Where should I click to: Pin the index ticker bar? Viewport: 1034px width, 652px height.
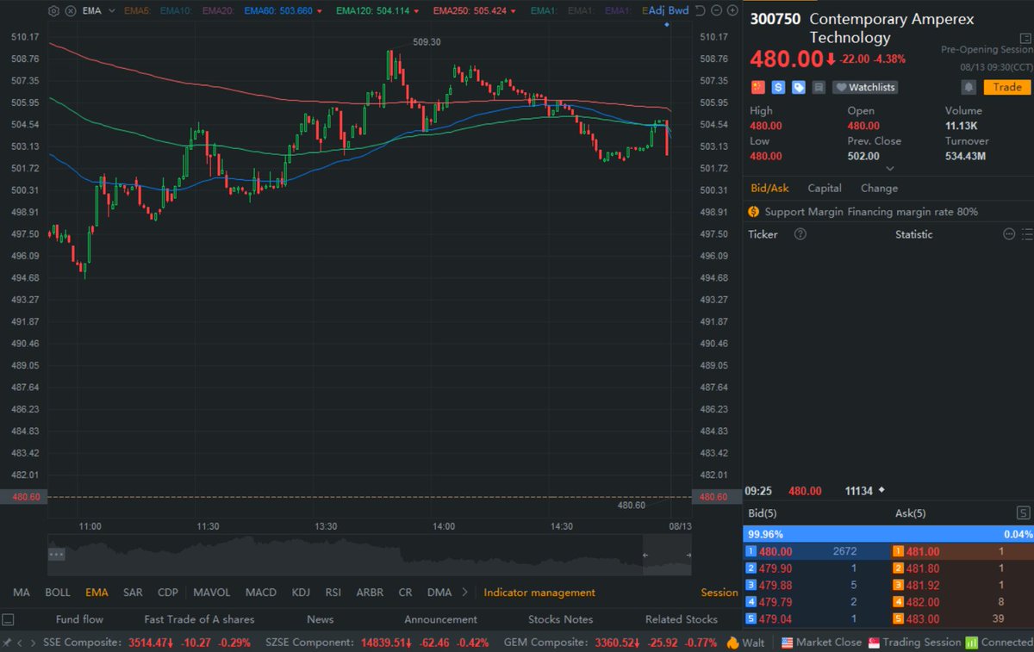tap(7, 643)
